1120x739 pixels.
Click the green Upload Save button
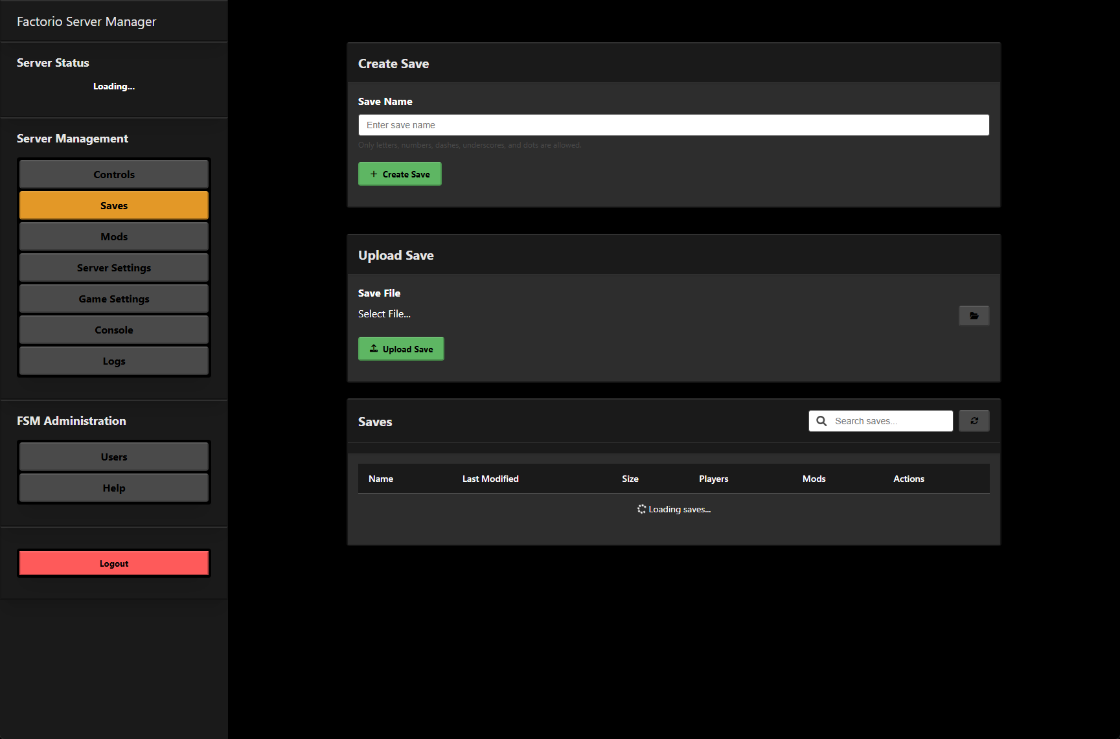[401, 349]
